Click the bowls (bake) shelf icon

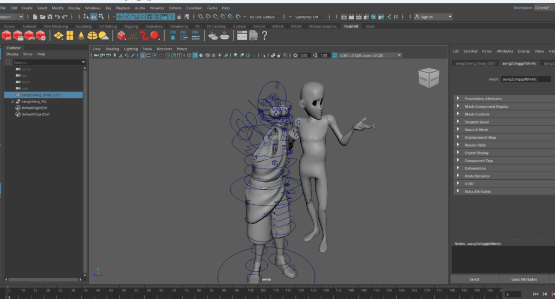click(214, 36)
